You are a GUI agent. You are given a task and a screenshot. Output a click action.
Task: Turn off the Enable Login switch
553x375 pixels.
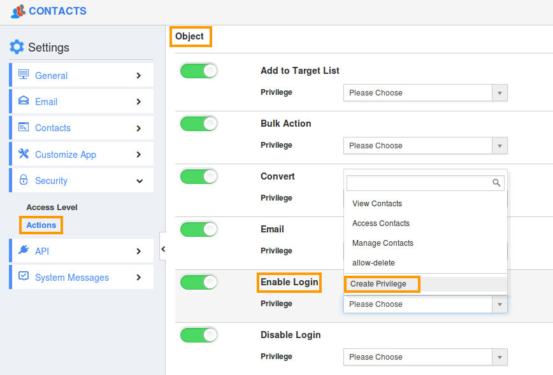tap(199, 282)
